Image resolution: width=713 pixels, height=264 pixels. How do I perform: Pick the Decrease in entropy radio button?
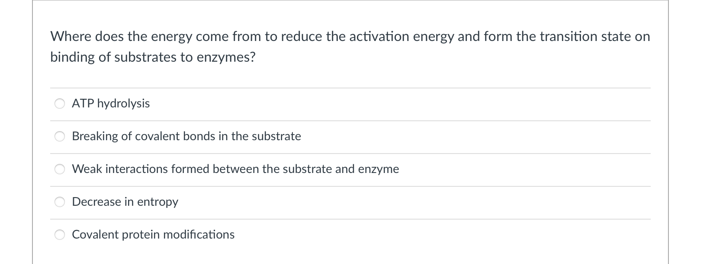pos(60,202)
